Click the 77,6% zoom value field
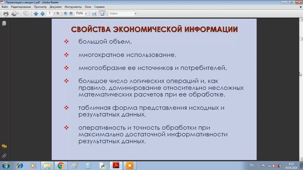This screenshot has width=303, height=170. click(80, 13)
